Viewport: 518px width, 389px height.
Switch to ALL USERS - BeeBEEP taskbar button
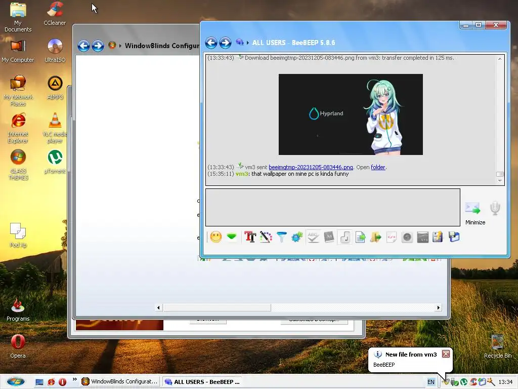[202, 381]
